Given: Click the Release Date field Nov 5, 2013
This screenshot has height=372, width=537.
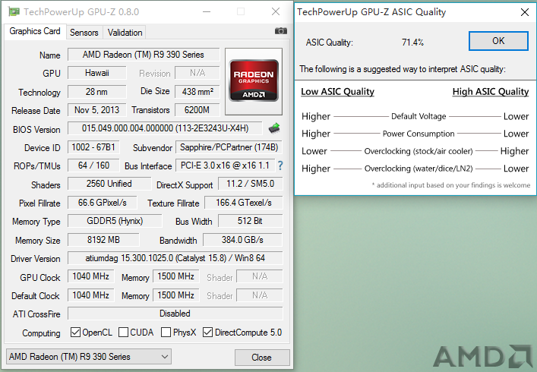Looking at the screenshot, I should tap(97, 110).
